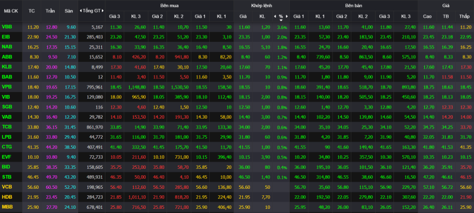Open the KLB stock symbol

[x=7, y=67]
